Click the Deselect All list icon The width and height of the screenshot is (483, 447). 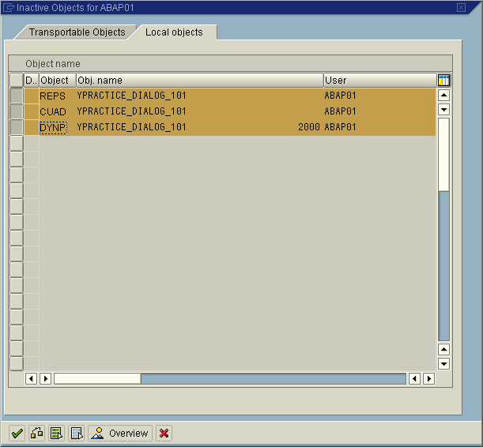[x=77, y=433]
